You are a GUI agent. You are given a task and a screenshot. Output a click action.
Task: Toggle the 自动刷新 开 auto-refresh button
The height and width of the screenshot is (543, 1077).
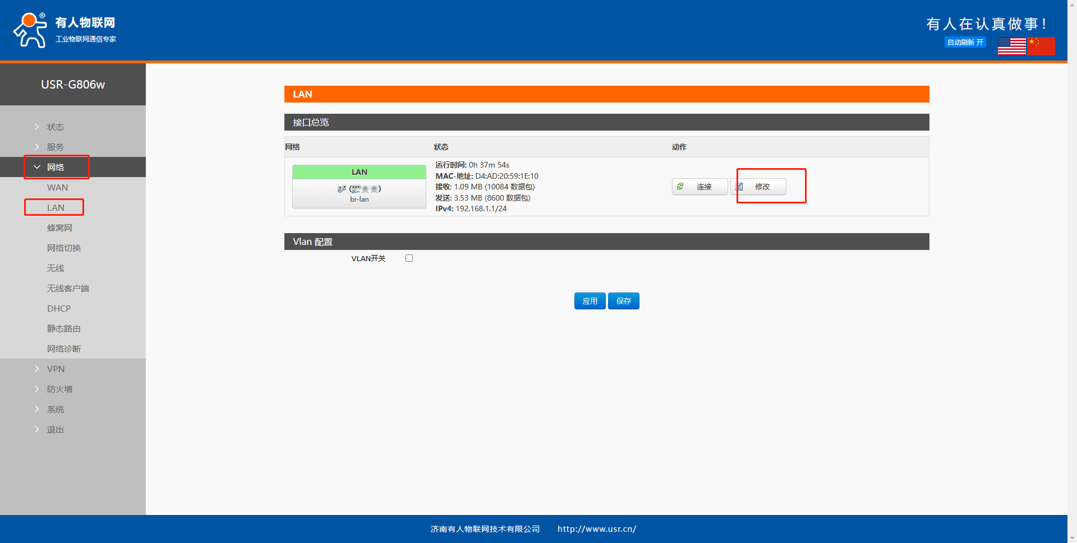(x=965, y=43)
